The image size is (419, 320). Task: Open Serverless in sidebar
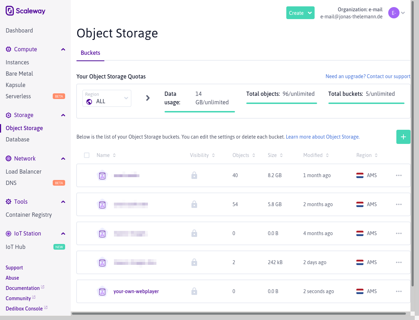pyautogui.click(x=18, y=96)
